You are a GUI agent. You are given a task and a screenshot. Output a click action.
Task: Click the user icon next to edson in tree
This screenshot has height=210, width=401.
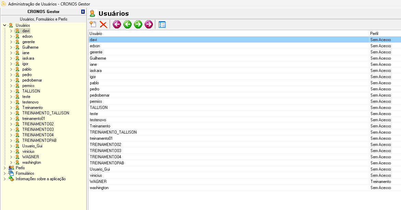pos(17,36)
